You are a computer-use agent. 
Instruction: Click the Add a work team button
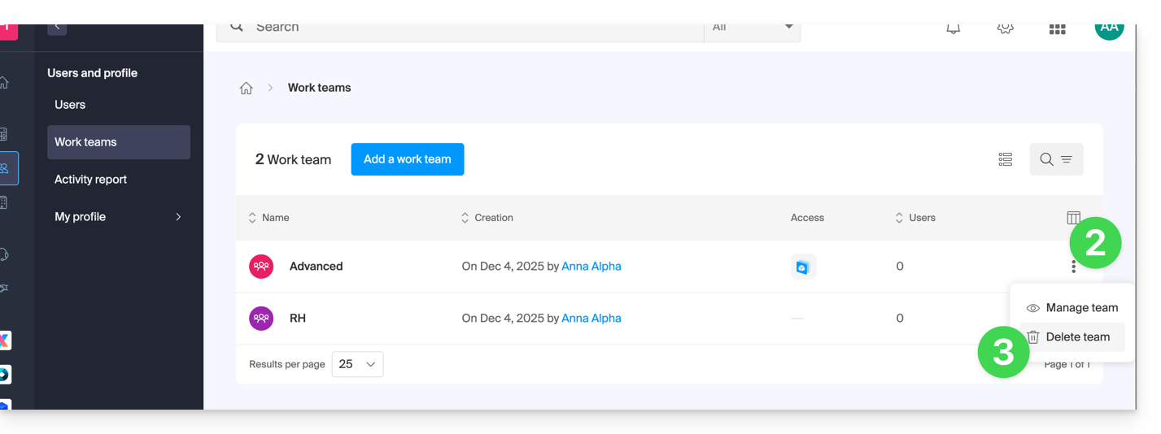click(407, 159)
